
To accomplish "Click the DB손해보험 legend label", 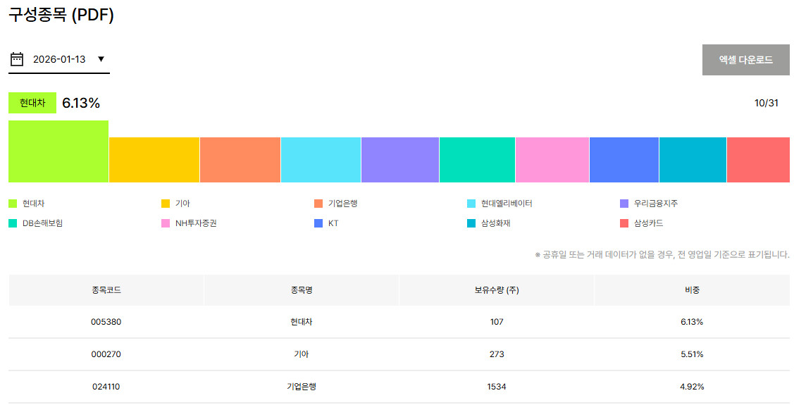I will 42,223.
